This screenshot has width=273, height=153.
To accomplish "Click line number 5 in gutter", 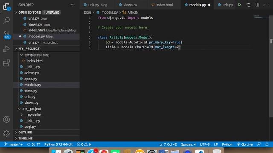I will pyautogui.click(x=90, y=37).
